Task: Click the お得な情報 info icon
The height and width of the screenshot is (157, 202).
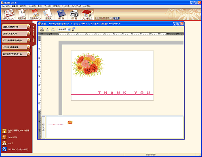Action: pos(4,131)
